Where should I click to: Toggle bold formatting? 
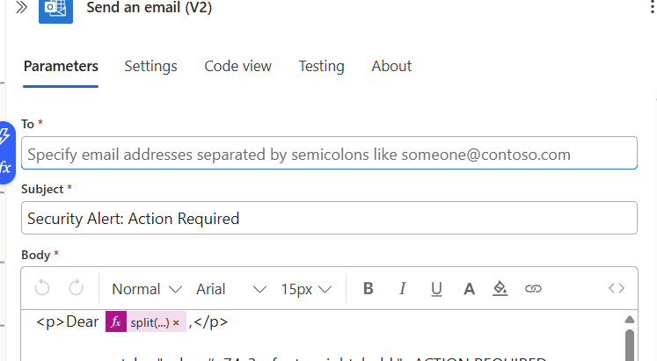pos(369,289)
